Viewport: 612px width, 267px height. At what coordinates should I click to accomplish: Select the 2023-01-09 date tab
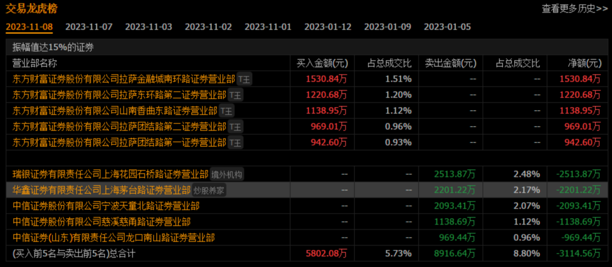point(387,27)
